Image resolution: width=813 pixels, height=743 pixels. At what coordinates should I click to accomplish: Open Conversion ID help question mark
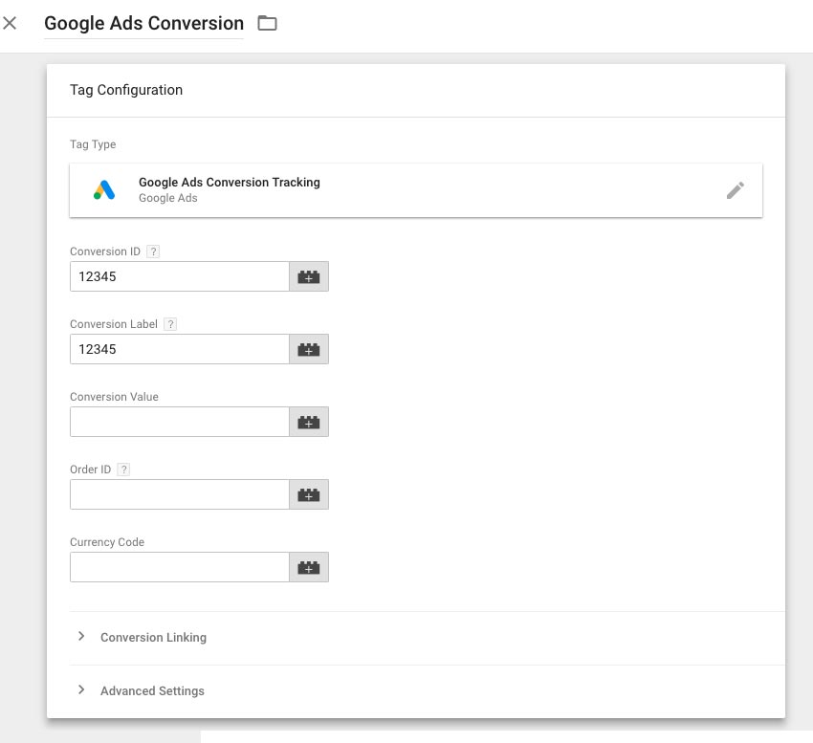click(x=153, y=251)
